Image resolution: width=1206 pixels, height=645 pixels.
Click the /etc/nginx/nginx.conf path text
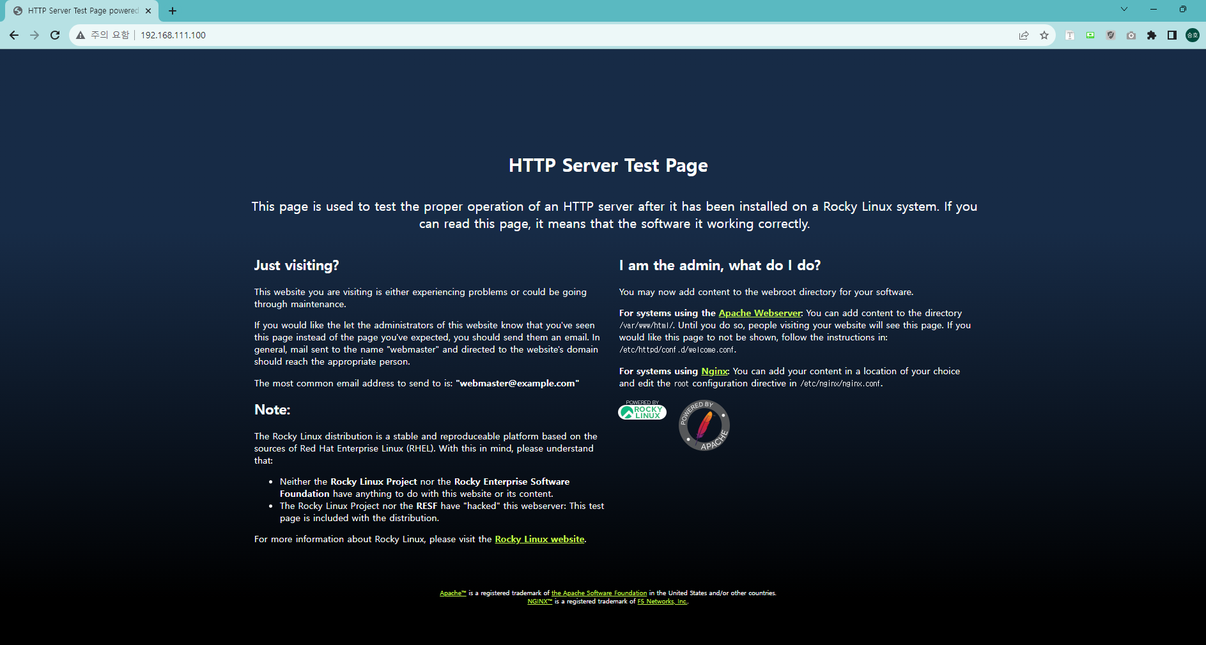point(840,384)
